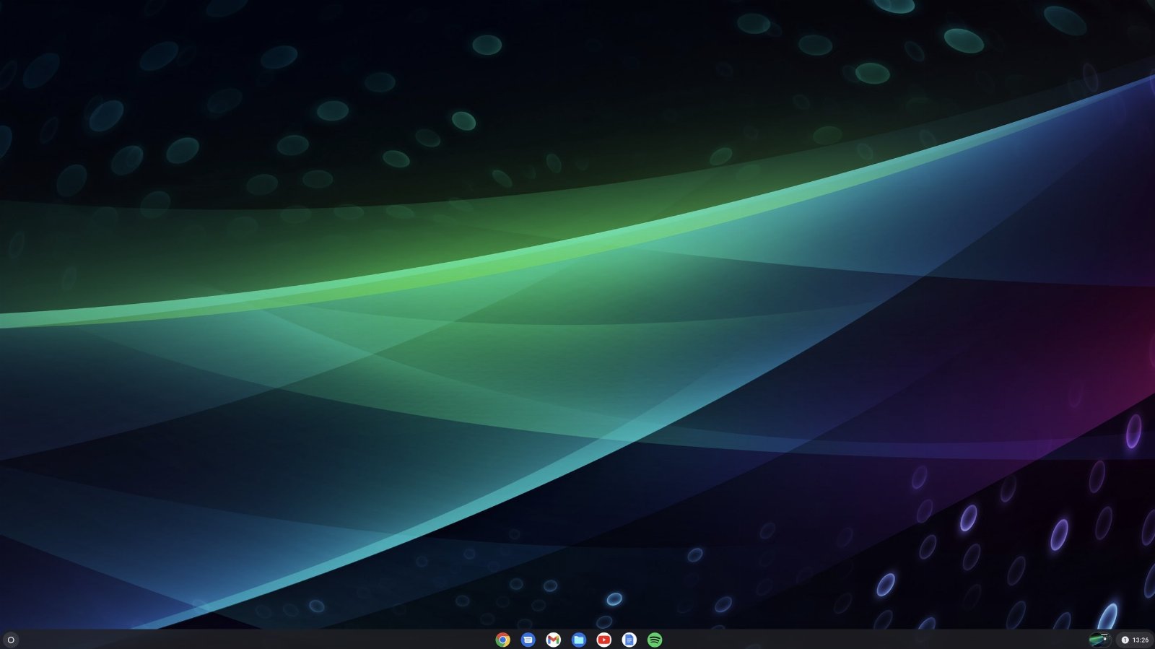Launch YouTube from the shelf
The image size is (1155, 649).
point(604,640)
